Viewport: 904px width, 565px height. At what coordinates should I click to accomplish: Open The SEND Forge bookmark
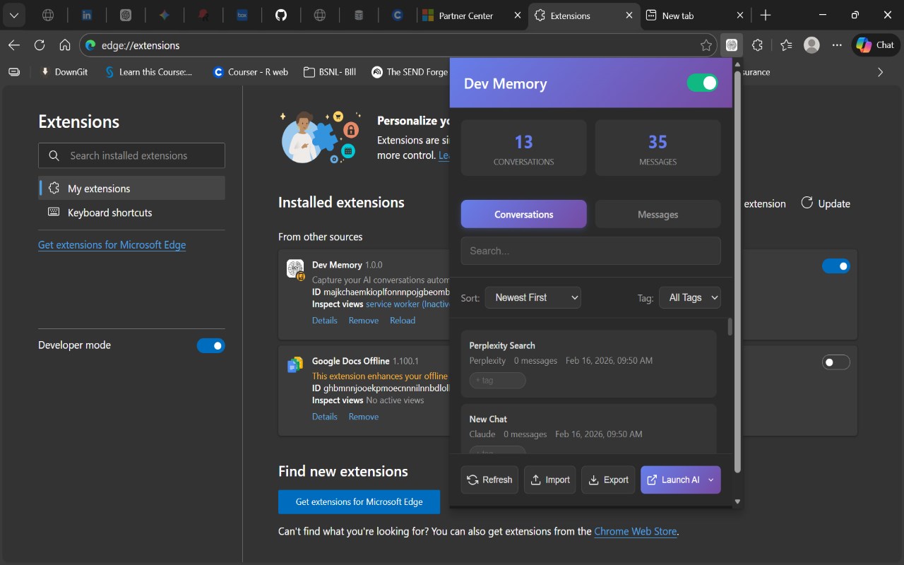tap(410, 72)
